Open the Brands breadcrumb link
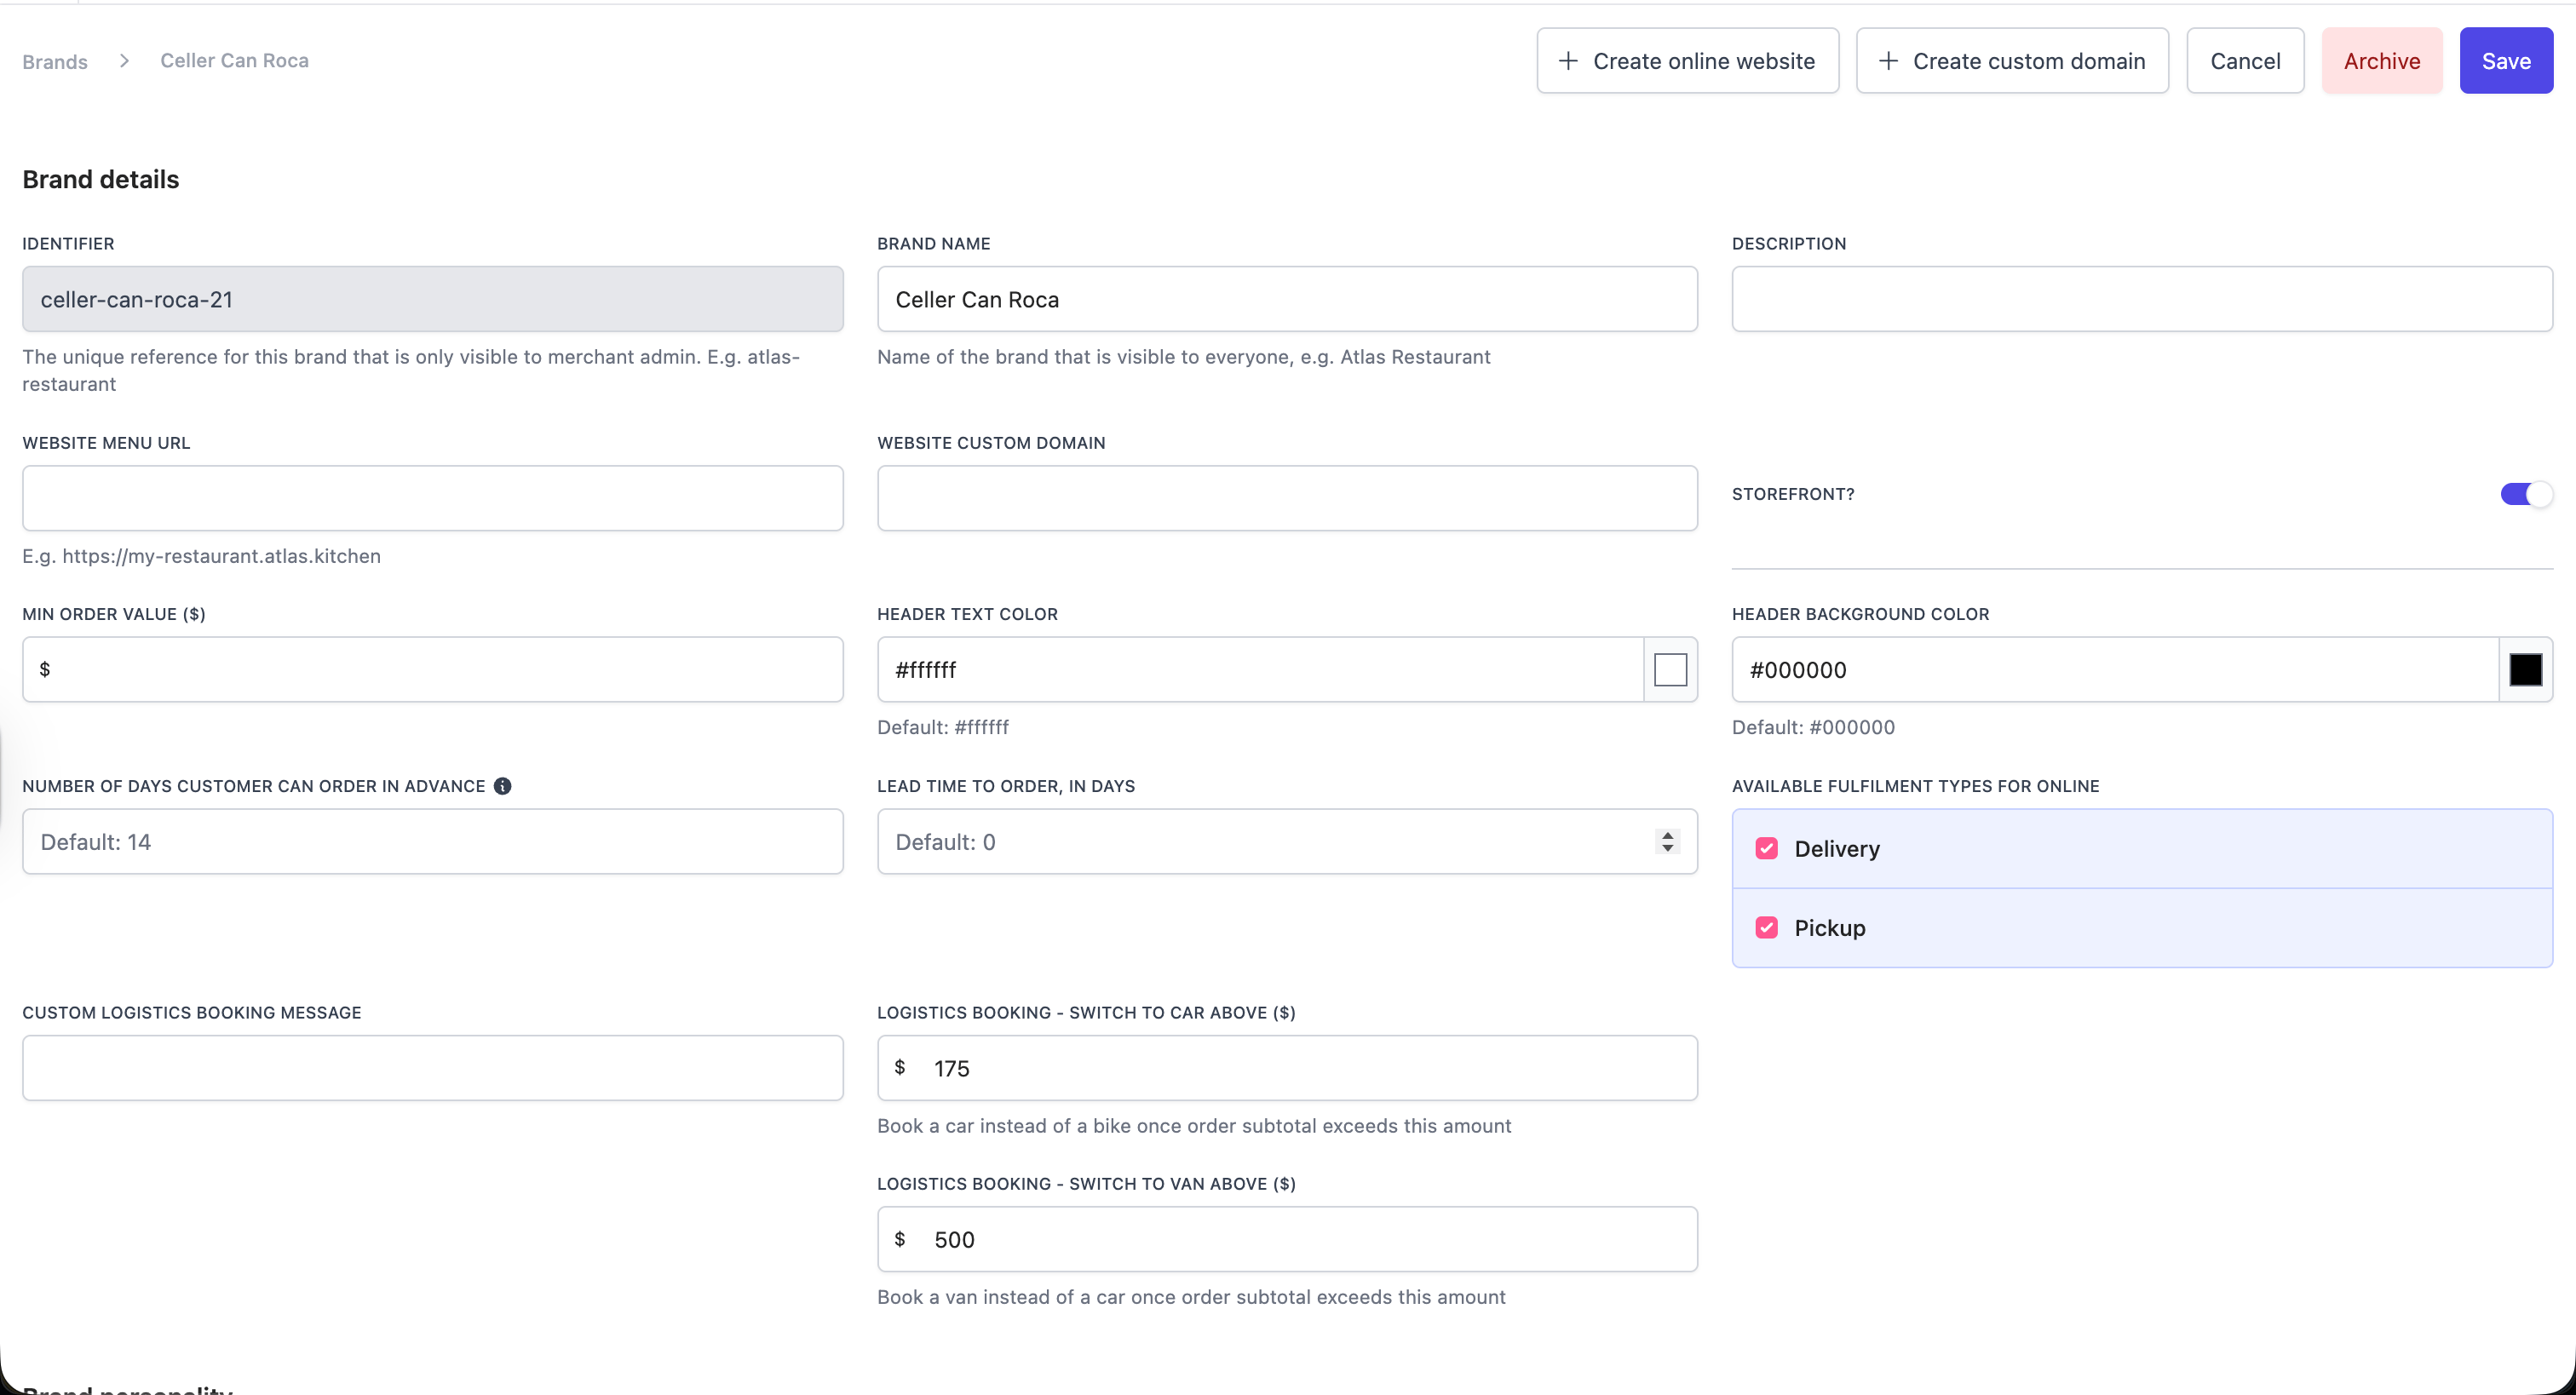 pyautogui.click(x=55, y=61)
